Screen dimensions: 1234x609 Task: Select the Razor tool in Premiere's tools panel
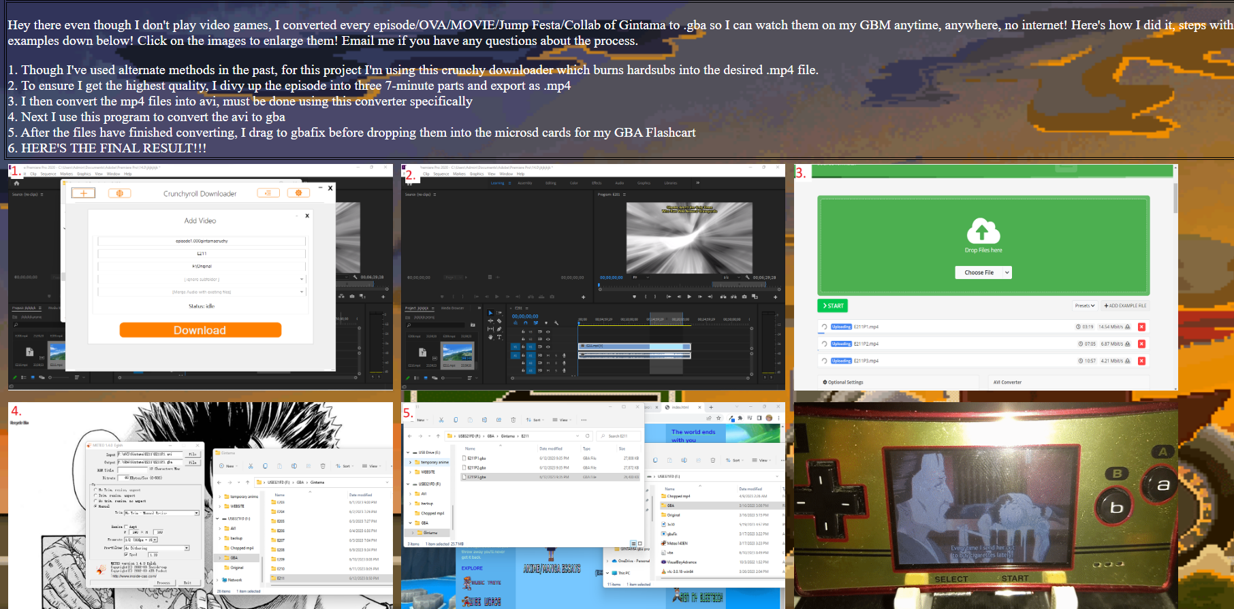(x=499, y=320)
